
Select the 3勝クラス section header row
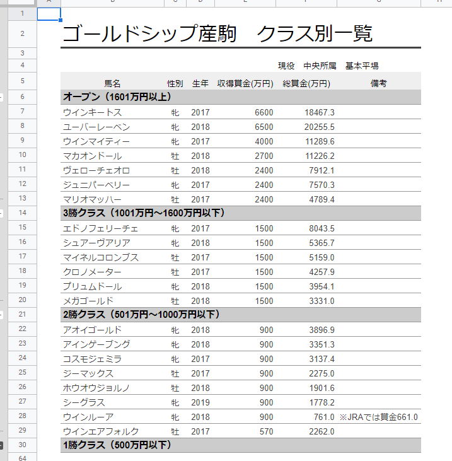coord(241,213)
